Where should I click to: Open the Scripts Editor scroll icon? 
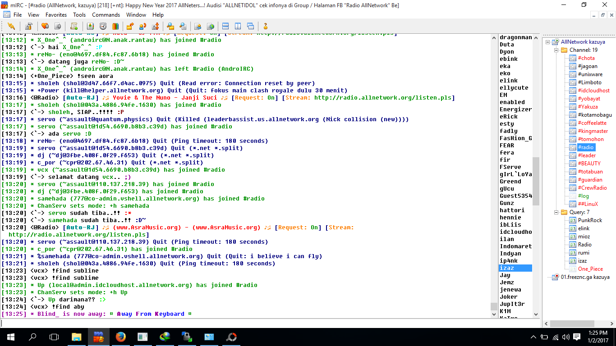click(74, 26)
